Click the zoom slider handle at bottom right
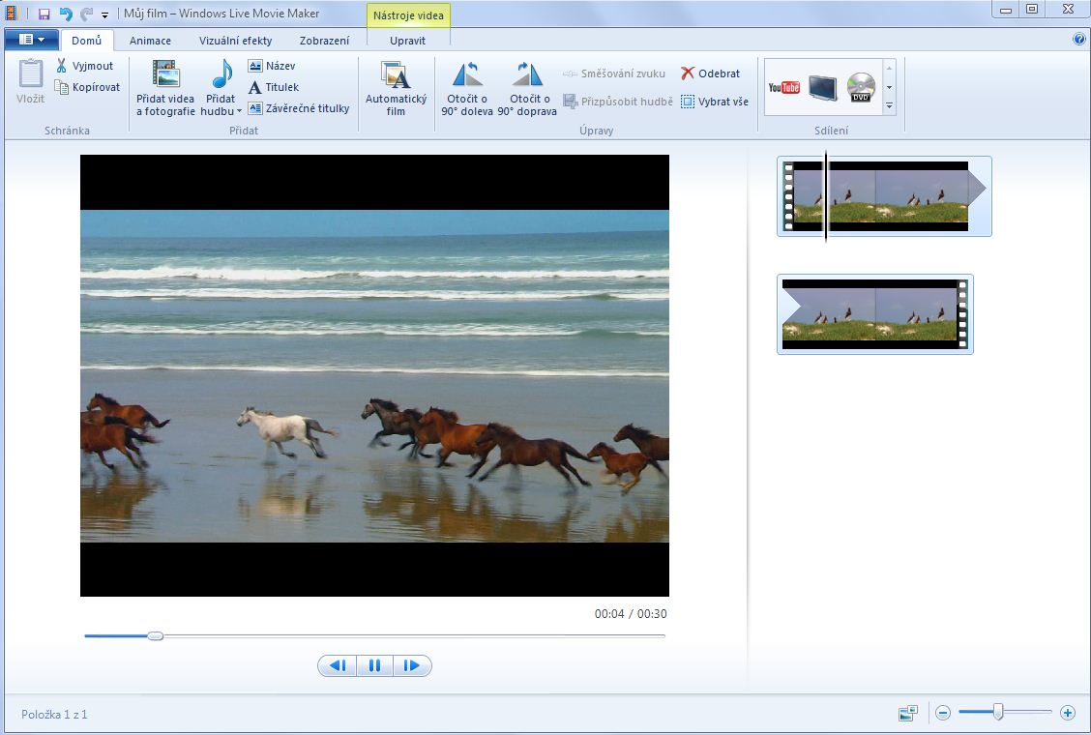This screenshot has width=1091, height=735. pyautogui.click(x=997, y=712)
